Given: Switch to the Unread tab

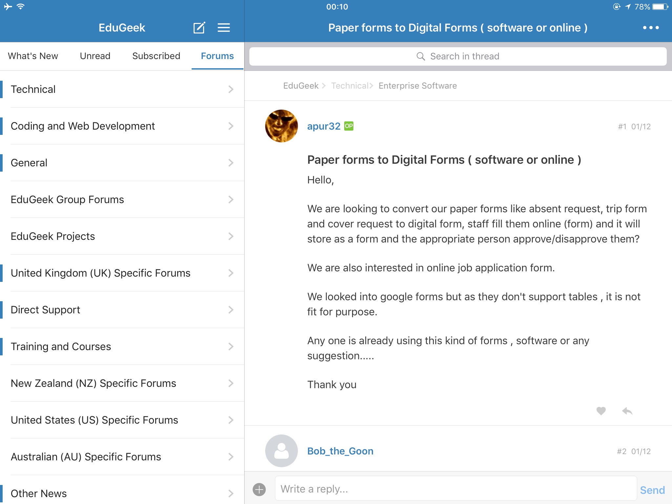Looking at the screenshot, I should pyautogui.click(x=95, y=56).
